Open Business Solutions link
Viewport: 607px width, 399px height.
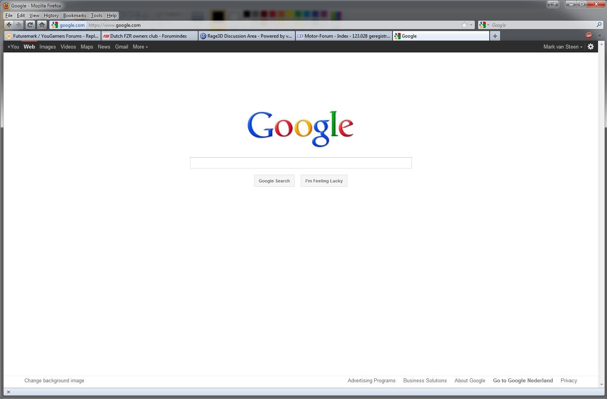(x=425, y=381)
